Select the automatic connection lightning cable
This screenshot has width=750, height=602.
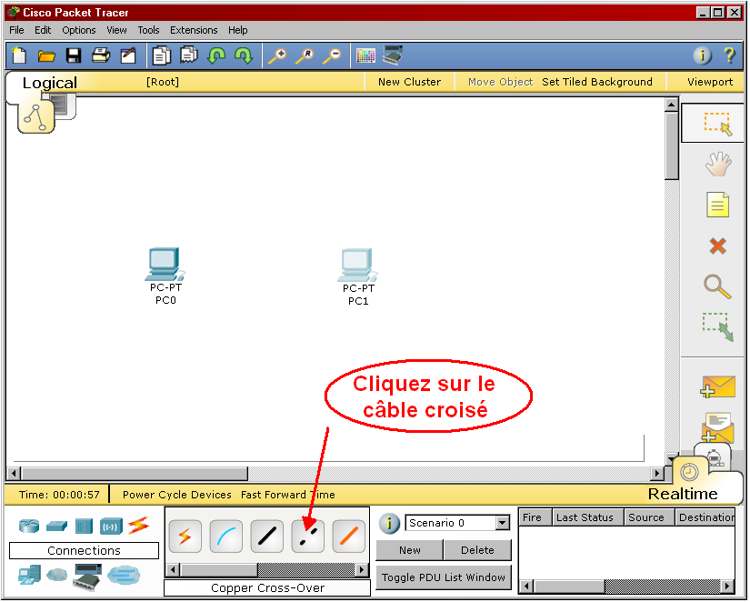(x=185, y=537)
